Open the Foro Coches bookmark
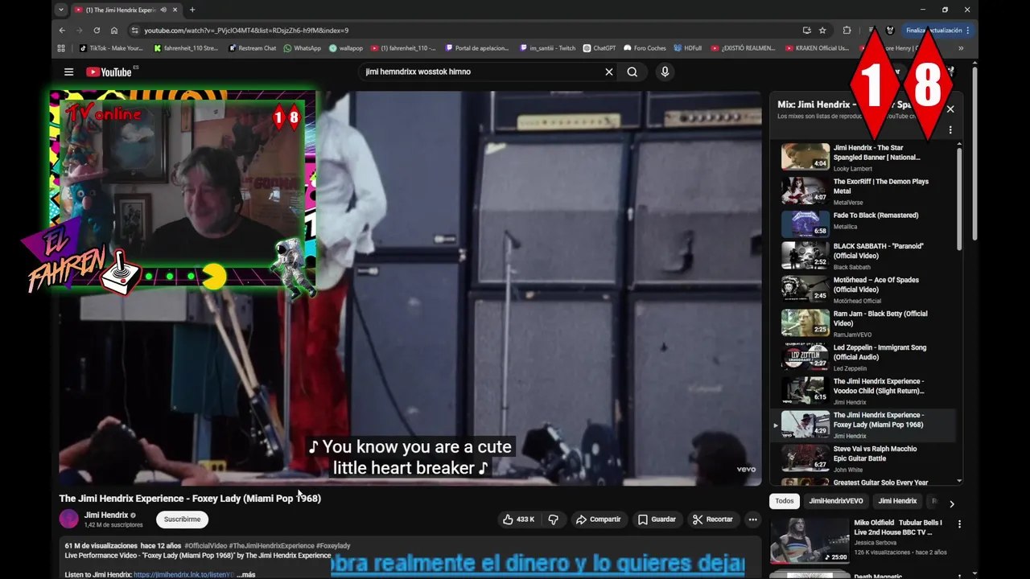The height and width of the screenshot is (579, 1030). (x=645, y=48)
